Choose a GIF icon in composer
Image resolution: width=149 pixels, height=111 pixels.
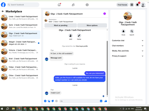click(56, 101)
